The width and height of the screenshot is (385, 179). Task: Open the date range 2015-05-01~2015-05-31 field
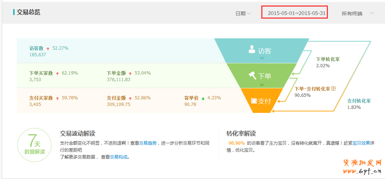294,13
